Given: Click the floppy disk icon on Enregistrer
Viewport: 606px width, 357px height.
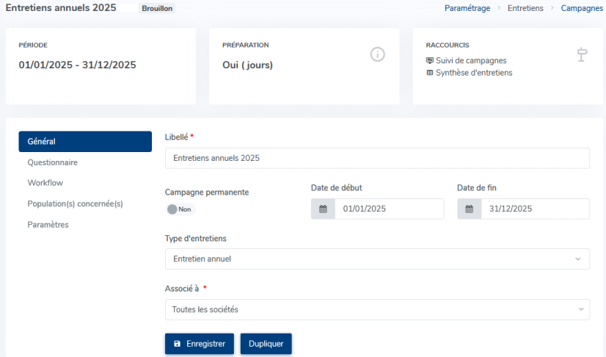Looking at the screenshot, I should click(x=177, y=344).
